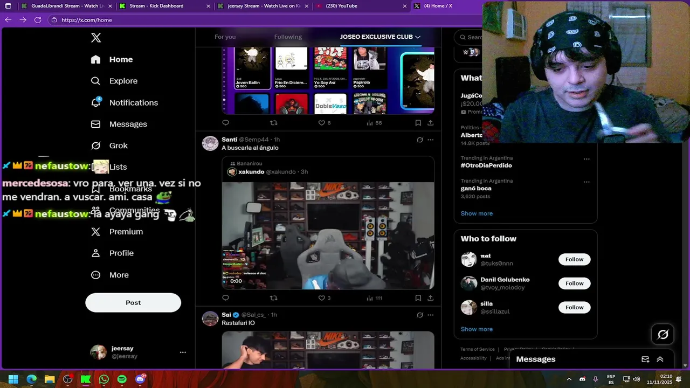Screen dimensions: 690x388
Task: Follow Danil Golubenko
Action: tap(574, 283)
